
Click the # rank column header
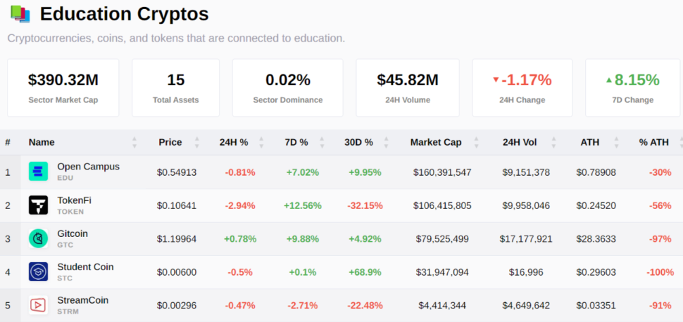8,142
